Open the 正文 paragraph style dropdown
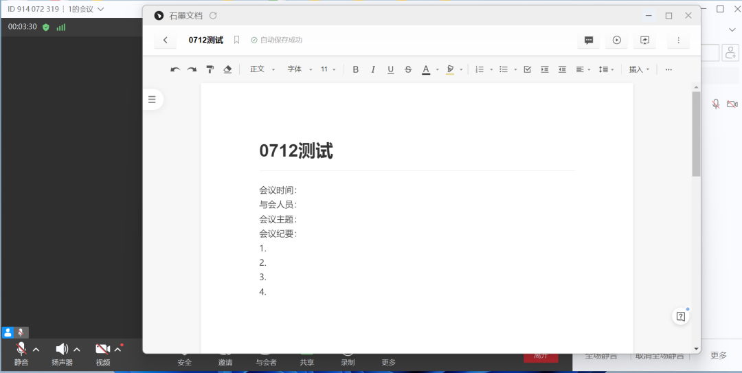The height and width of the screenshot is (373, 742). [262, 69]
